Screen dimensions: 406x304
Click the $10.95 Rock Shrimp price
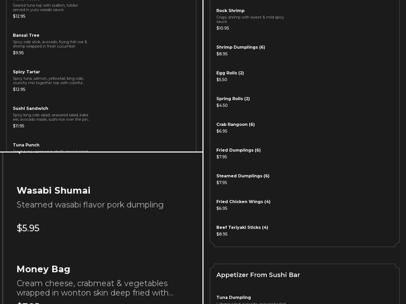222,28
